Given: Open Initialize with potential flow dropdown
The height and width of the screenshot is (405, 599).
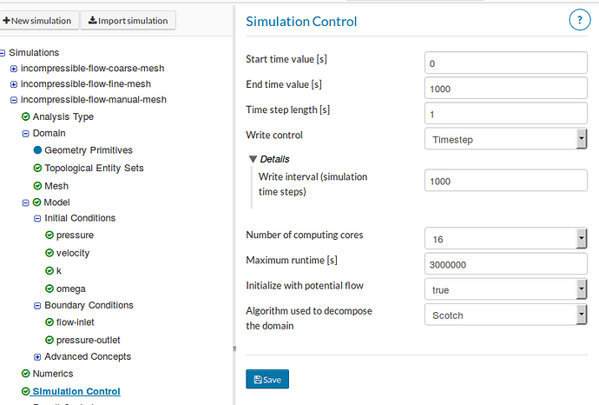Looking at the screenshot, I should (x=505, y=289).
